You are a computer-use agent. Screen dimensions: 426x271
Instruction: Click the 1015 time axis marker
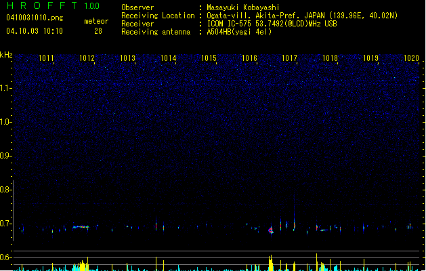[x=209, y=58]
